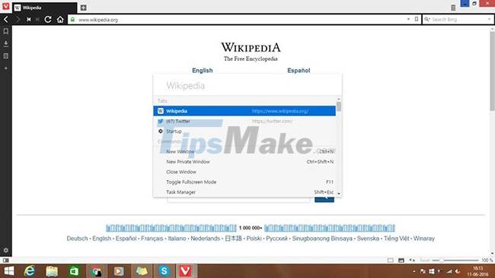This screenshot has width=495, height=278.
Task: Select the Startup entry in Quick Commands
Action: point(244,131)
